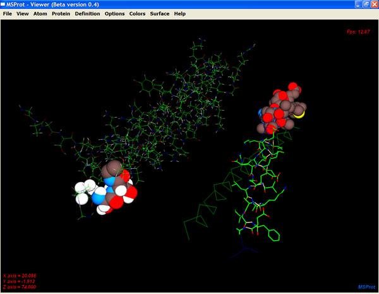The width and height of the screenshot is (379, 294).
Task: Click the MSProt app icon in title bar
Action: (x=3, y=4)
